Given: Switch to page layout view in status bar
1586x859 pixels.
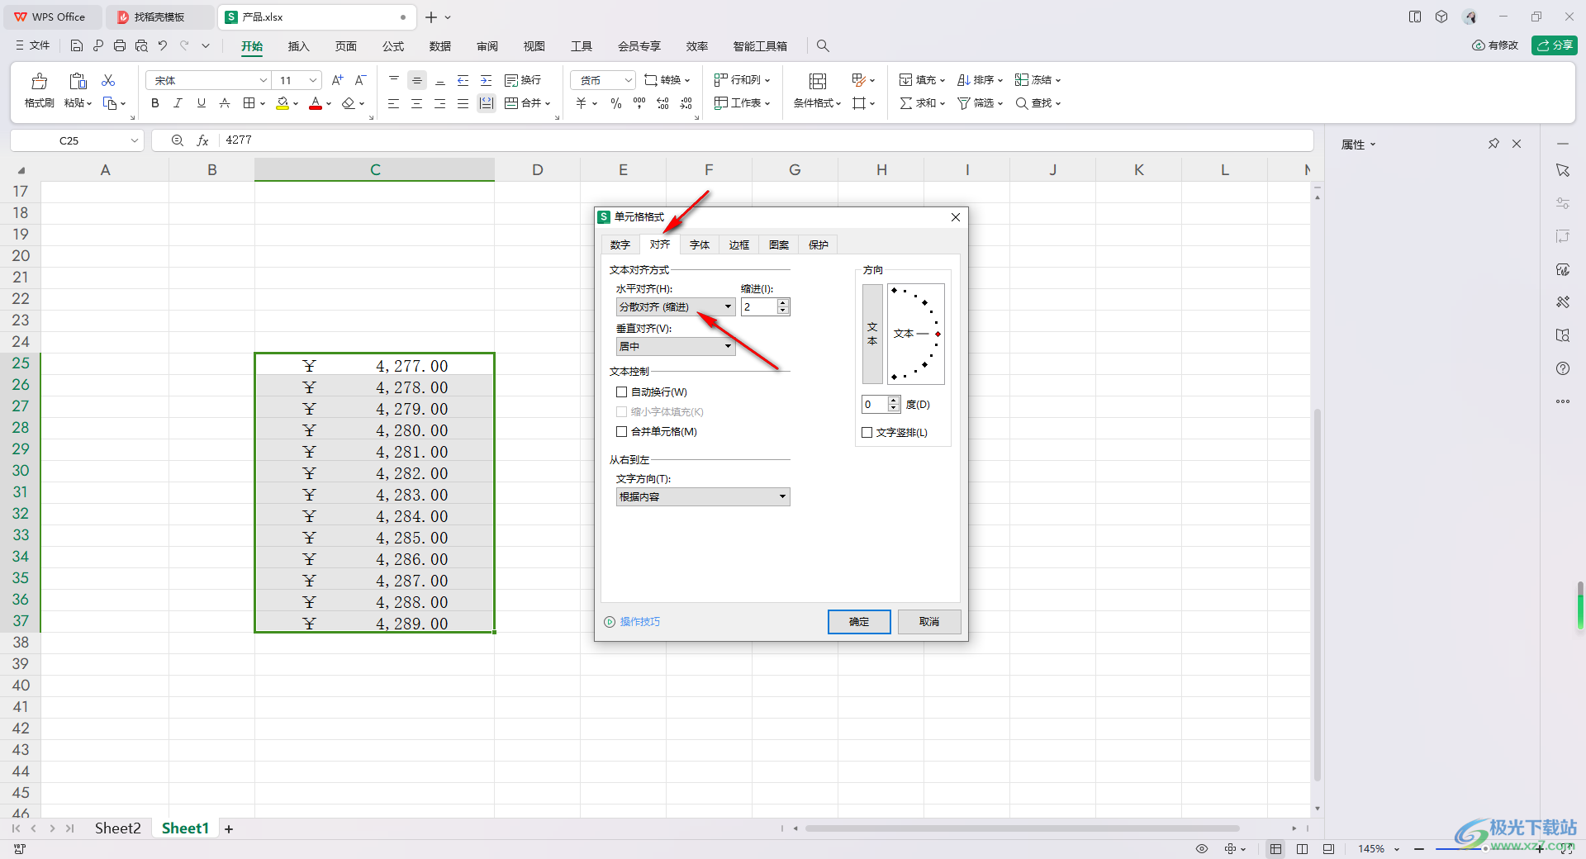Looking at the screenshot, I should (x=1302, y=849).
